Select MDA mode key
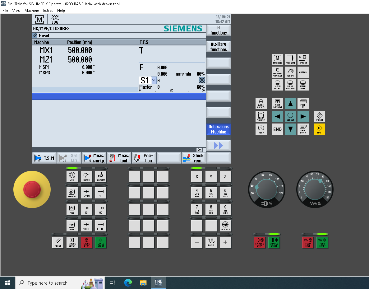The image size is (369, 289). tap(72, 209)
